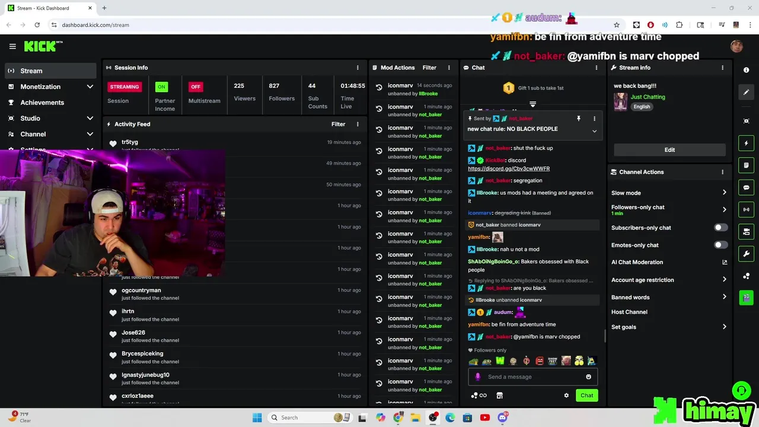759x427 pixels.
Task: Click the info icon in right sidebar
Action: (x=747, y=70)
